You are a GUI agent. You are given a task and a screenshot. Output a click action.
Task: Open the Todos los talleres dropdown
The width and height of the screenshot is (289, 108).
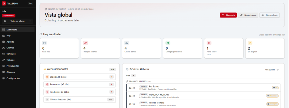[x=17, y=21]
